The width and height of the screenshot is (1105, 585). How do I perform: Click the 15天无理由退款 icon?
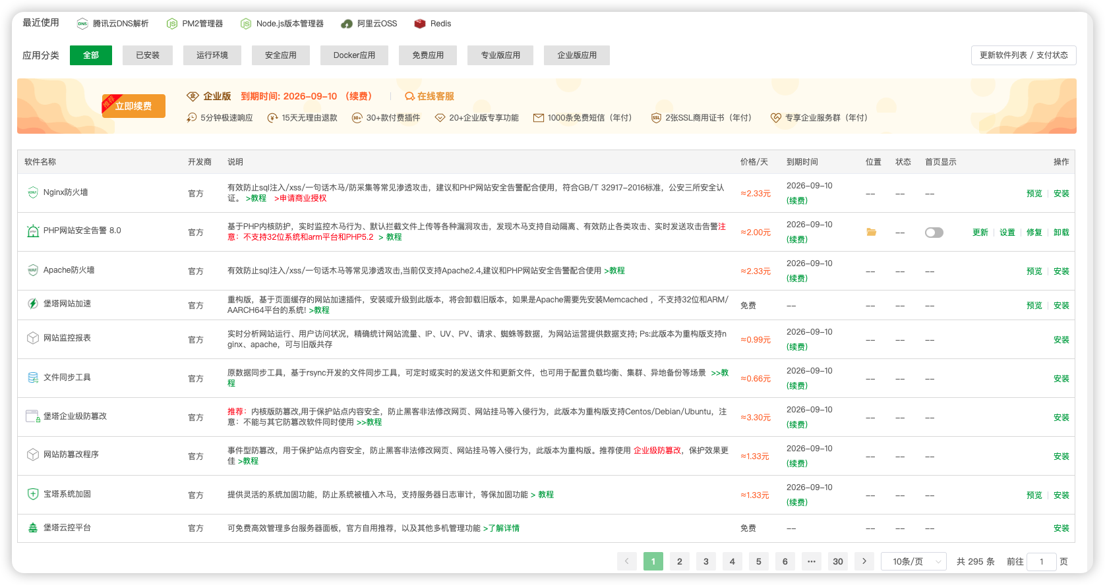click(273, 117)
